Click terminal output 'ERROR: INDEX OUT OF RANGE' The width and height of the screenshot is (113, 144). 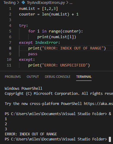tap(31, 134)
